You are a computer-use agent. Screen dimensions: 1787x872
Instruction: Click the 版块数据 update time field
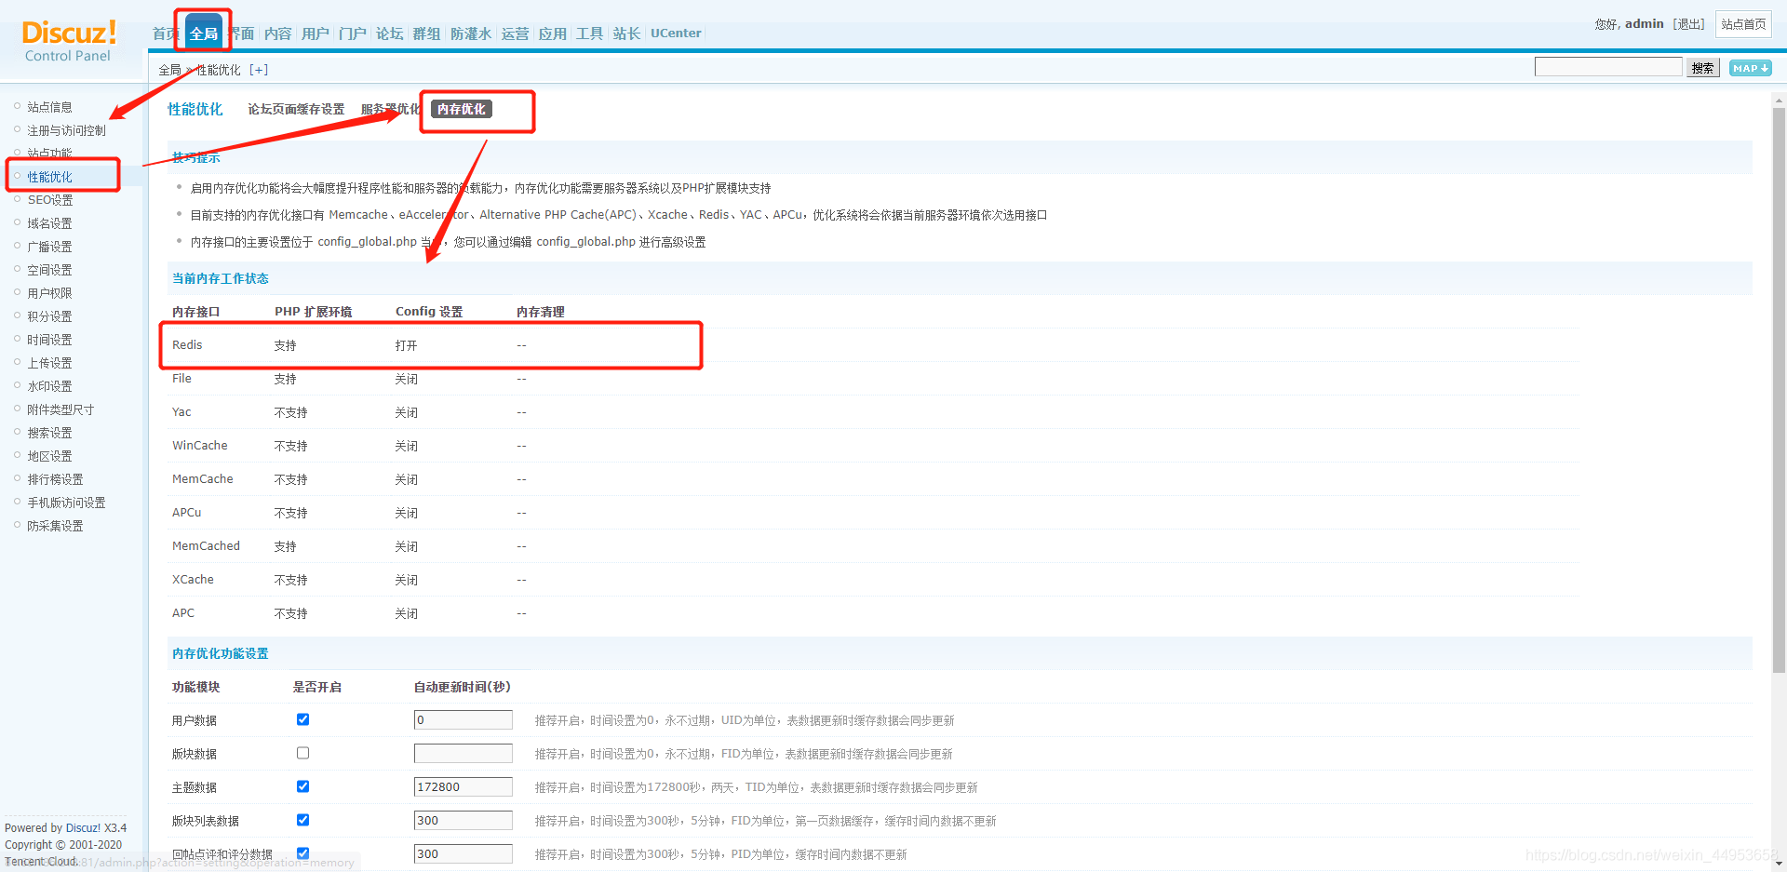click(464, 754)
